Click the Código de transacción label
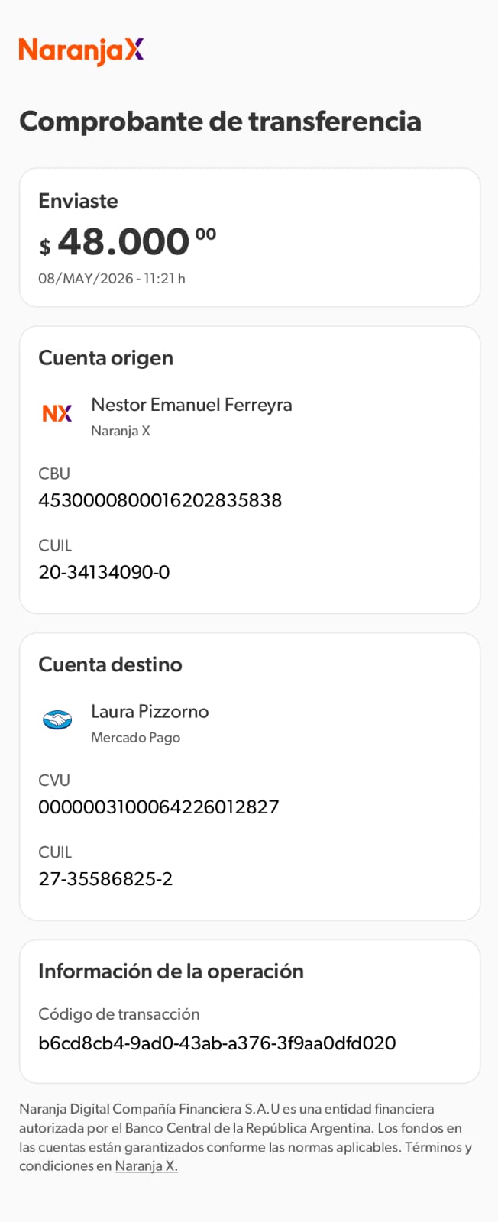 click(118, 1014)
